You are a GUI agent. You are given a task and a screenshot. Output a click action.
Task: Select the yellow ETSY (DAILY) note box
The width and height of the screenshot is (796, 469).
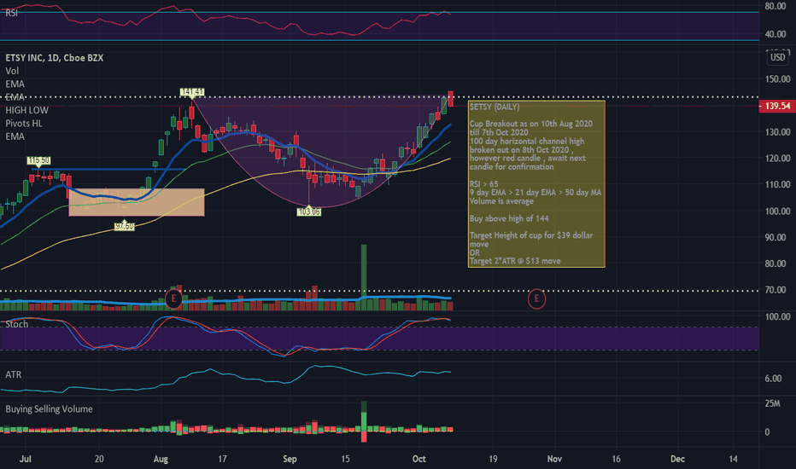pos(536,184)
